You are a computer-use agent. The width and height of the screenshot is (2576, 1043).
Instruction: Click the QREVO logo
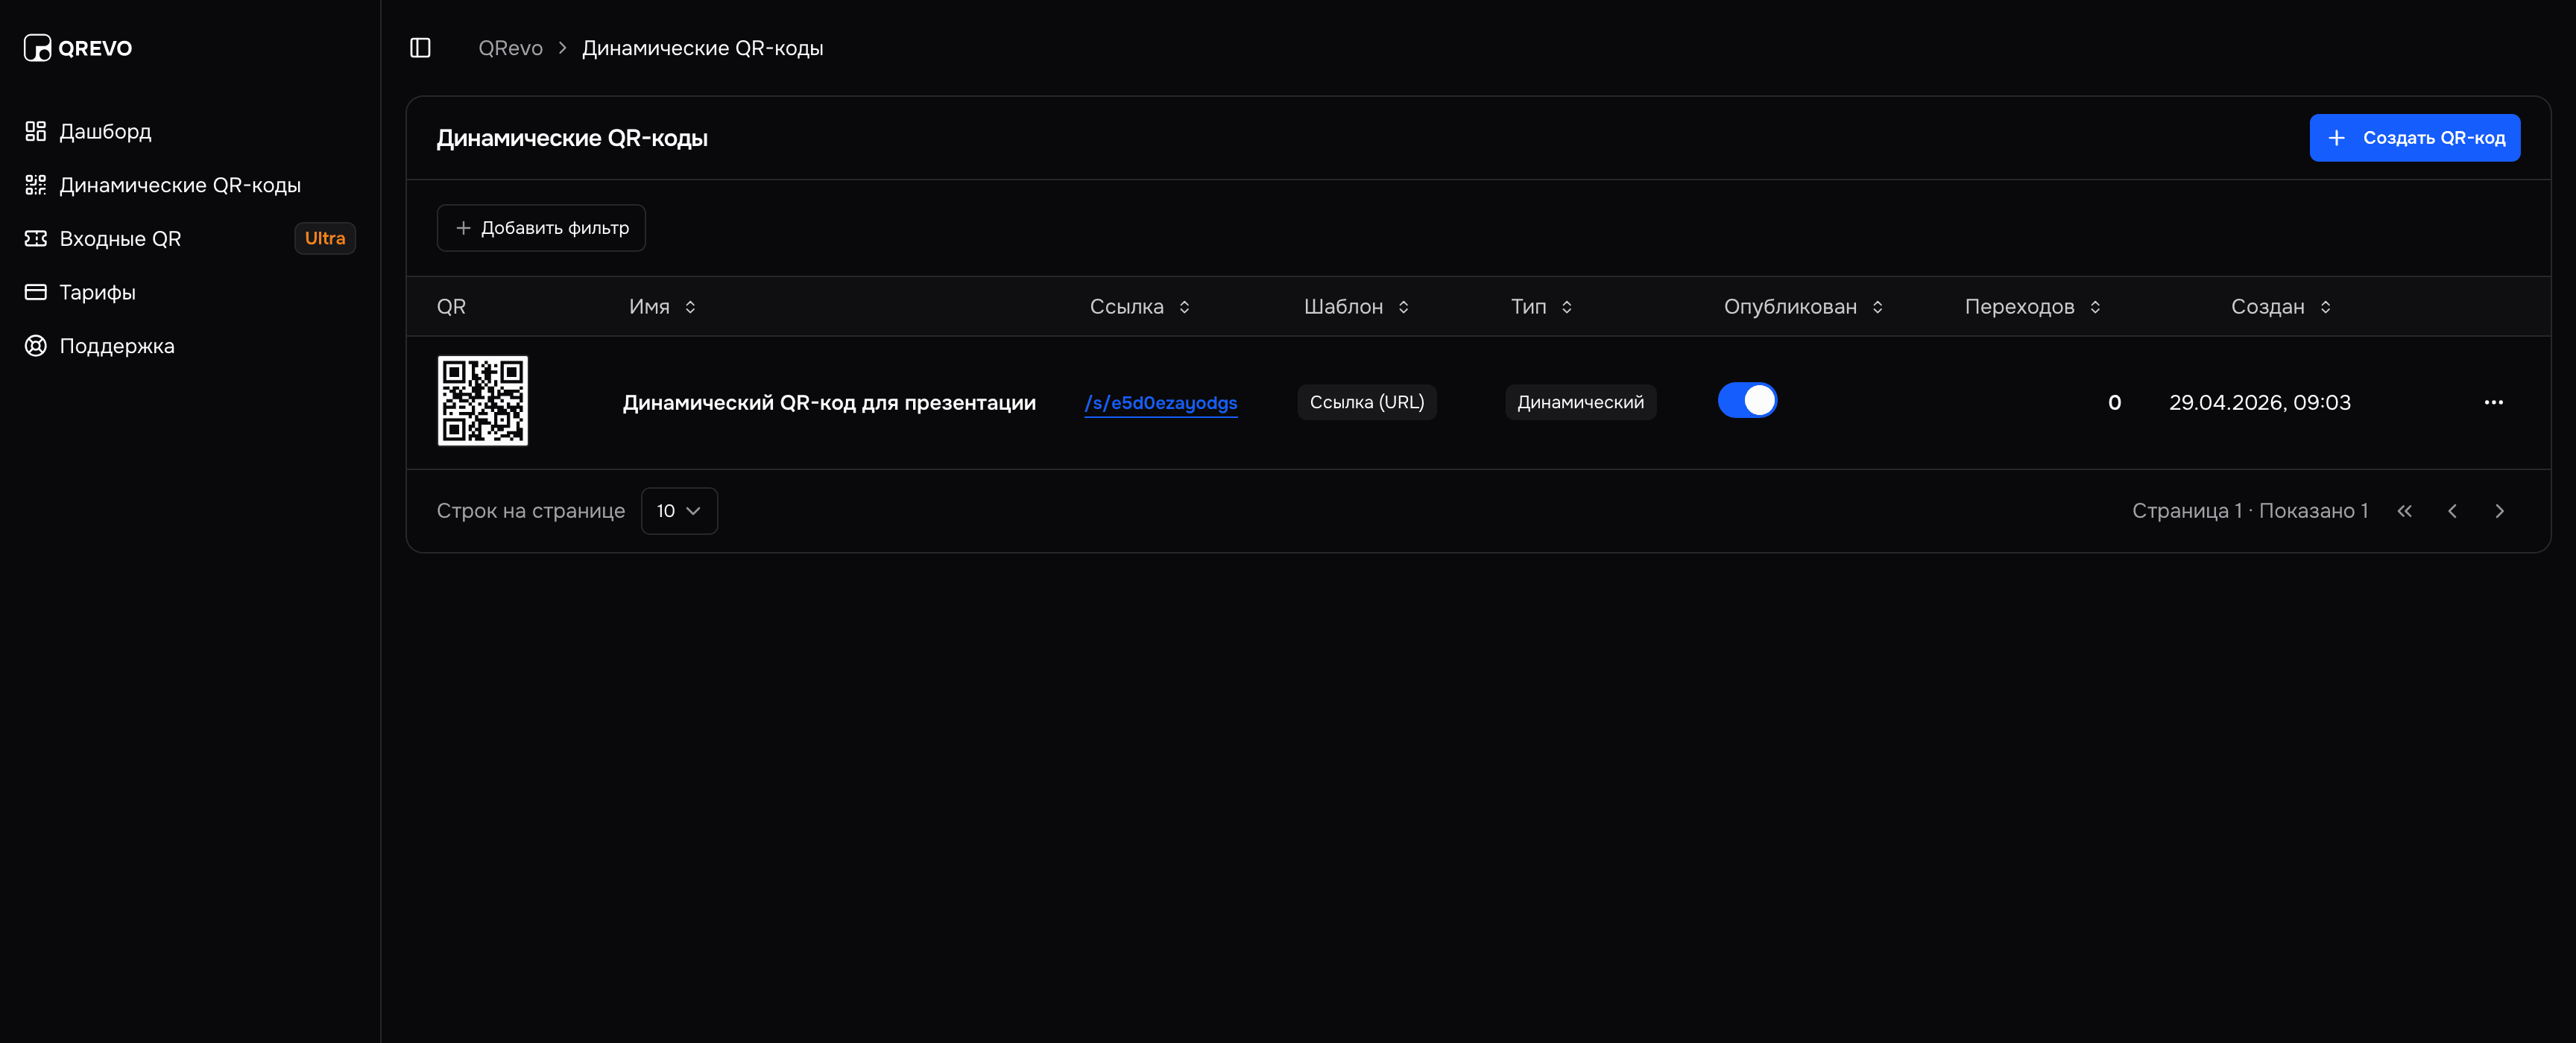coord(78,48)
